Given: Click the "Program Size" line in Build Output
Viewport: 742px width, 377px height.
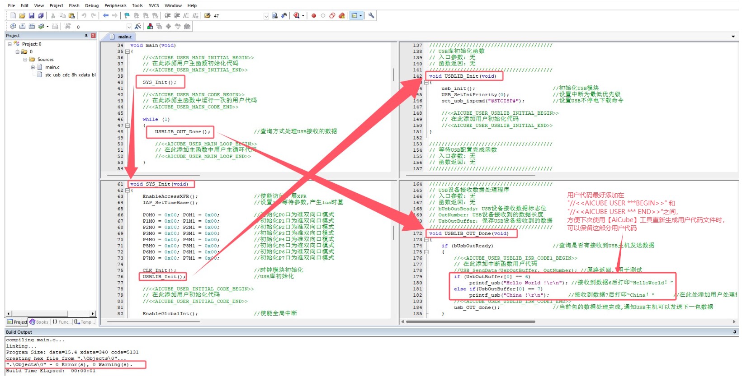Looking at the screenshot, I should point(72,352).
